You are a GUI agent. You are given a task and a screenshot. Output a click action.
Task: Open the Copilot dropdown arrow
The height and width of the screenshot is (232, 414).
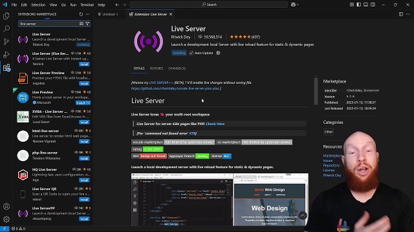[298, 5]
